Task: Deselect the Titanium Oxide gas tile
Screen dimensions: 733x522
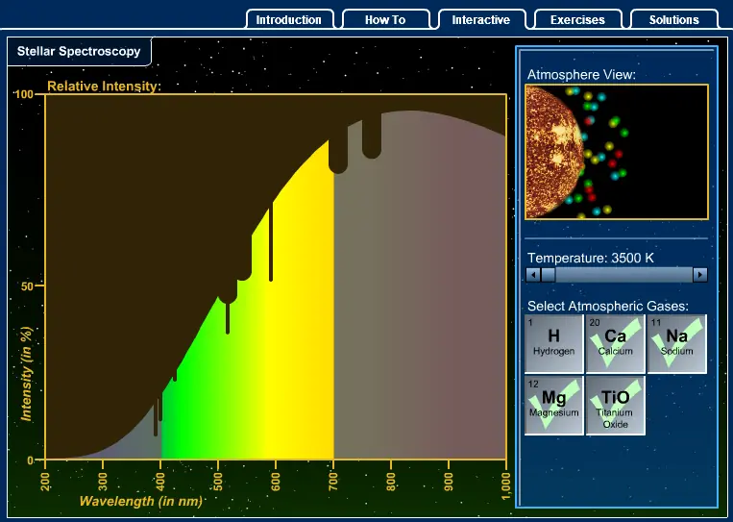Action: [615, 406]
